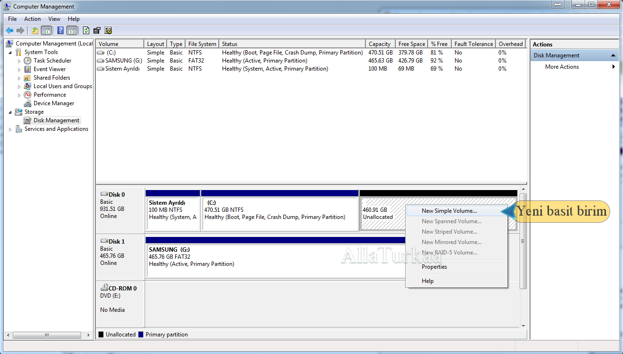Click the Services and Applications icon

[19, 129]
